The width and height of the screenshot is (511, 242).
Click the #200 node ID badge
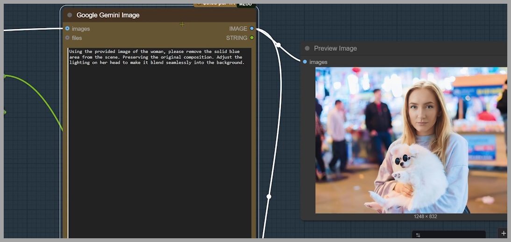pos(246,4)
